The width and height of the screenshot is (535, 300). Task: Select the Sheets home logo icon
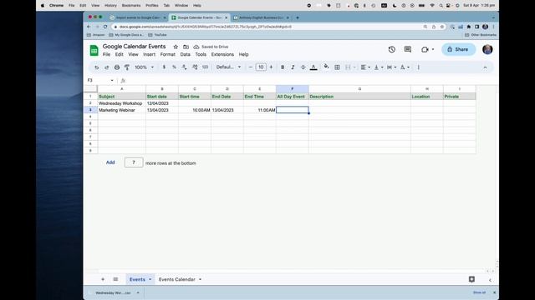coord(94,50)
